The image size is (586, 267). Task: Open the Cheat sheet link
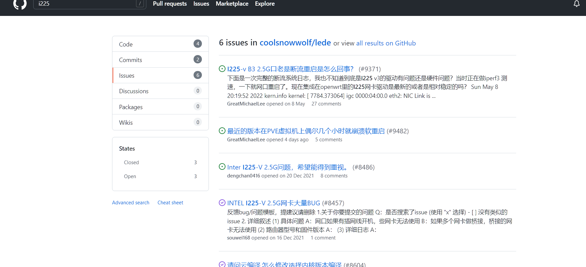point(170,203)
